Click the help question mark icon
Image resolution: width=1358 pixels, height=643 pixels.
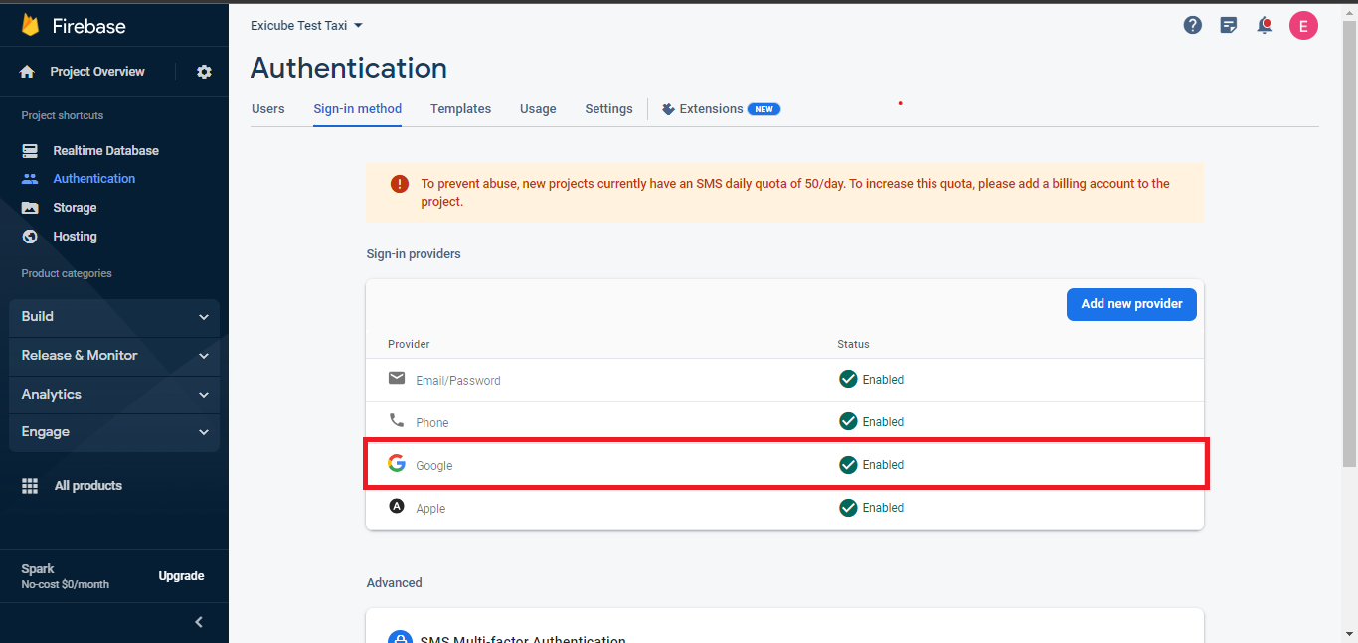(1193, 26)
